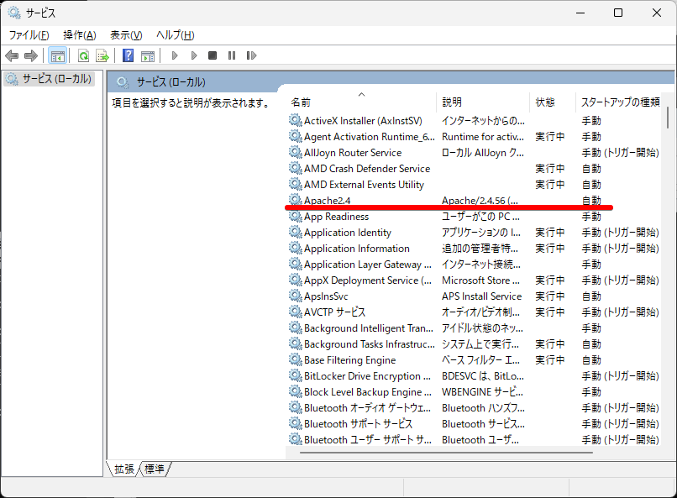Sort by スタートアップの種類 column header
The height and width of the screenshot is (498, 677).
coord(620,102)
